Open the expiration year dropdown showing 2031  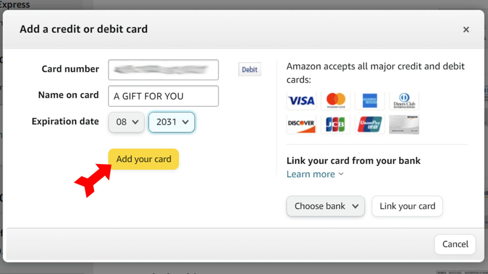click(x=172, y=122)
